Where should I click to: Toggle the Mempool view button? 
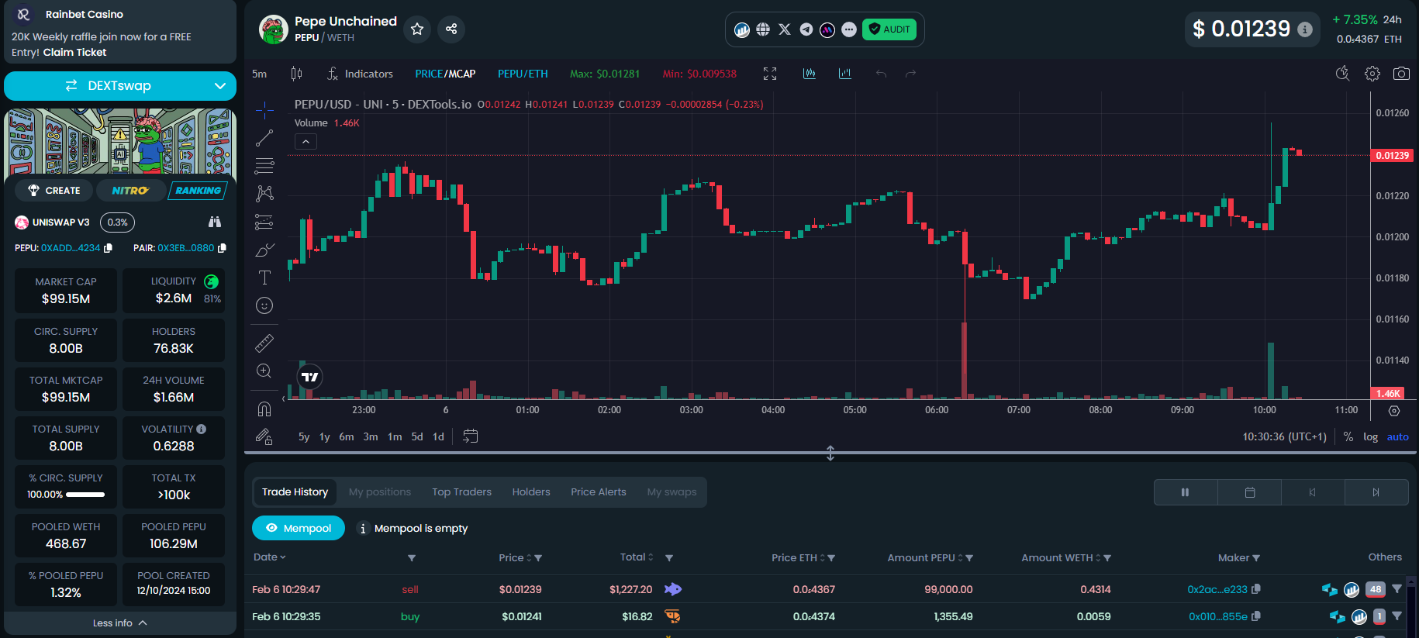(299, 528)
